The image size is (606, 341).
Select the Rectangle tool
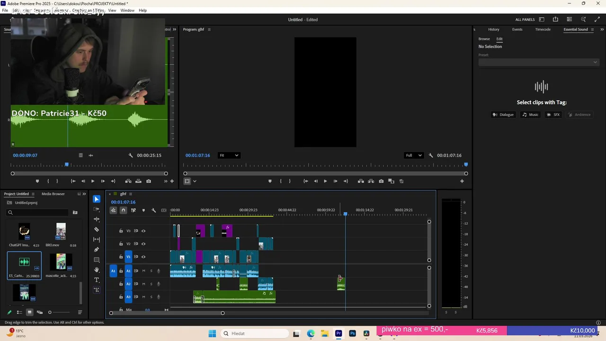(x=97, y=260)
